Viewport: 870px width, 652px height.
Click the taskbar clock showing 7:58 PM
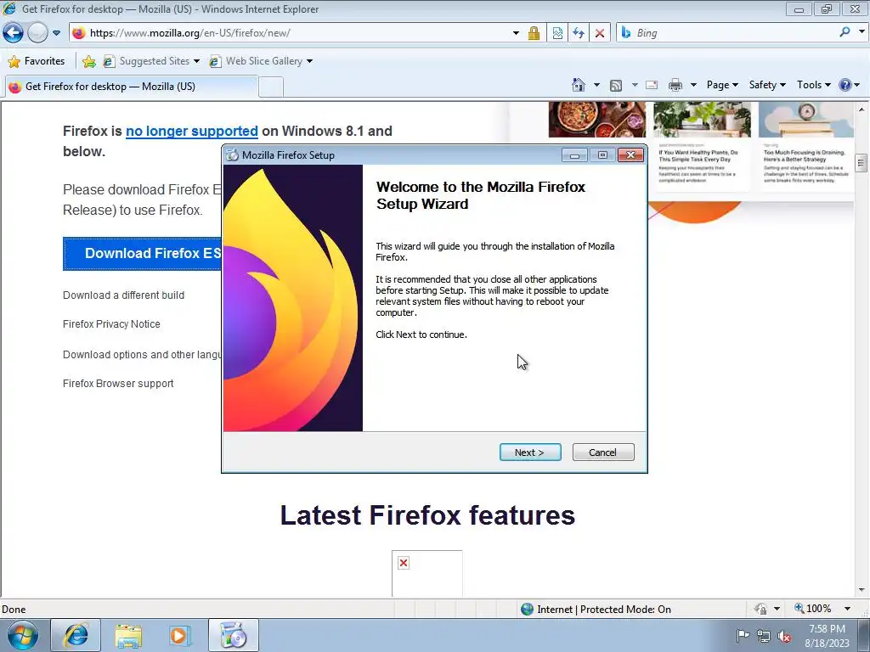827,636
